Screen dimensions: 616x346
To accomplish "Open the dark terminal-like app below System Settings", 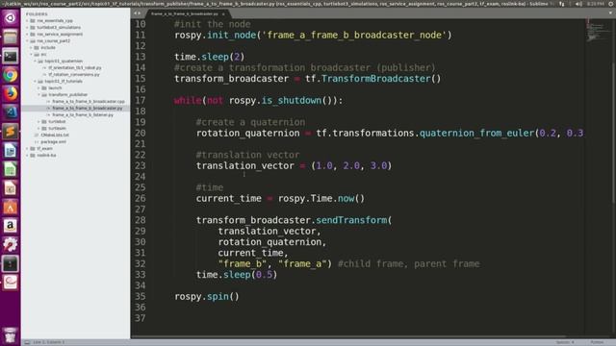I will click(x=11, y=263).
